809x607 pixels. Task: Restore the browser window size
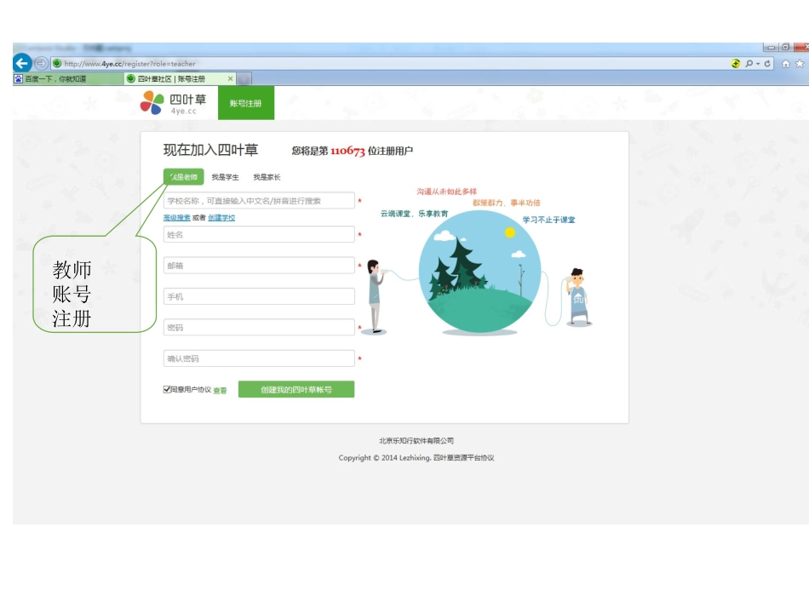coord(786,48)
